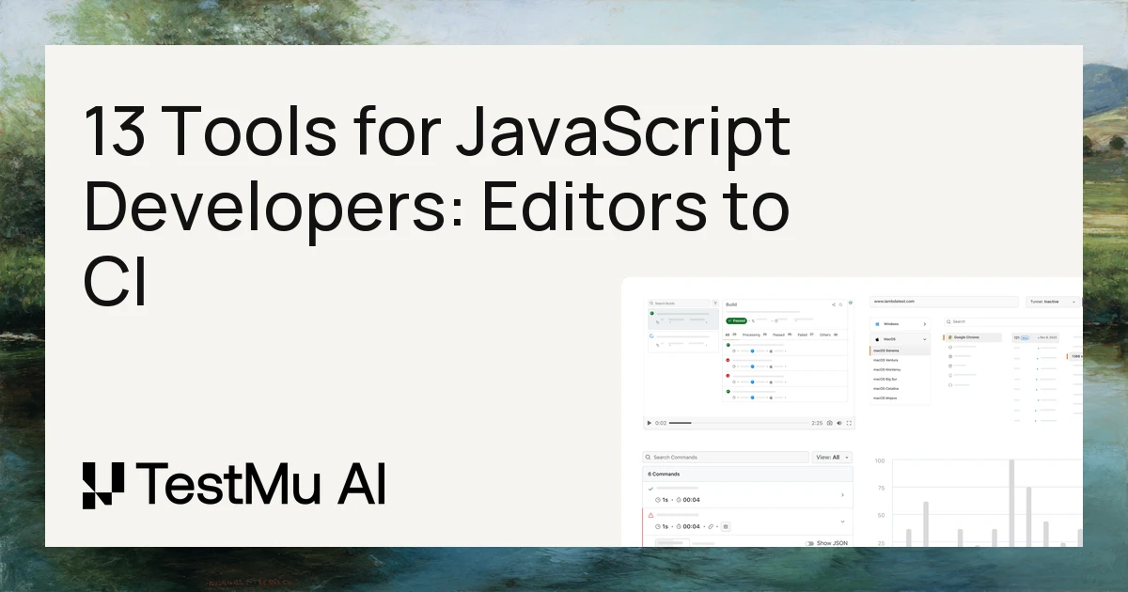Expand the first passed command row chevron
The image size is (1128, 592).
(x=842, y=494)
